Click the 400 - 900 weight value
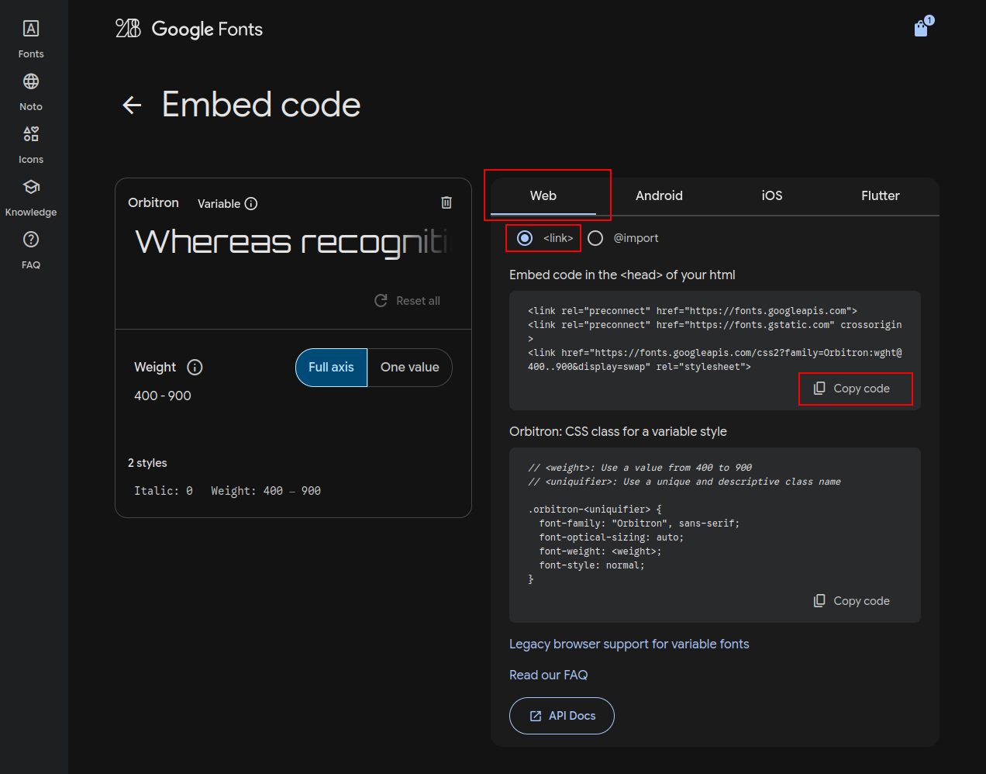The width and height of the screenshot is (986, 774). point(163,396)
